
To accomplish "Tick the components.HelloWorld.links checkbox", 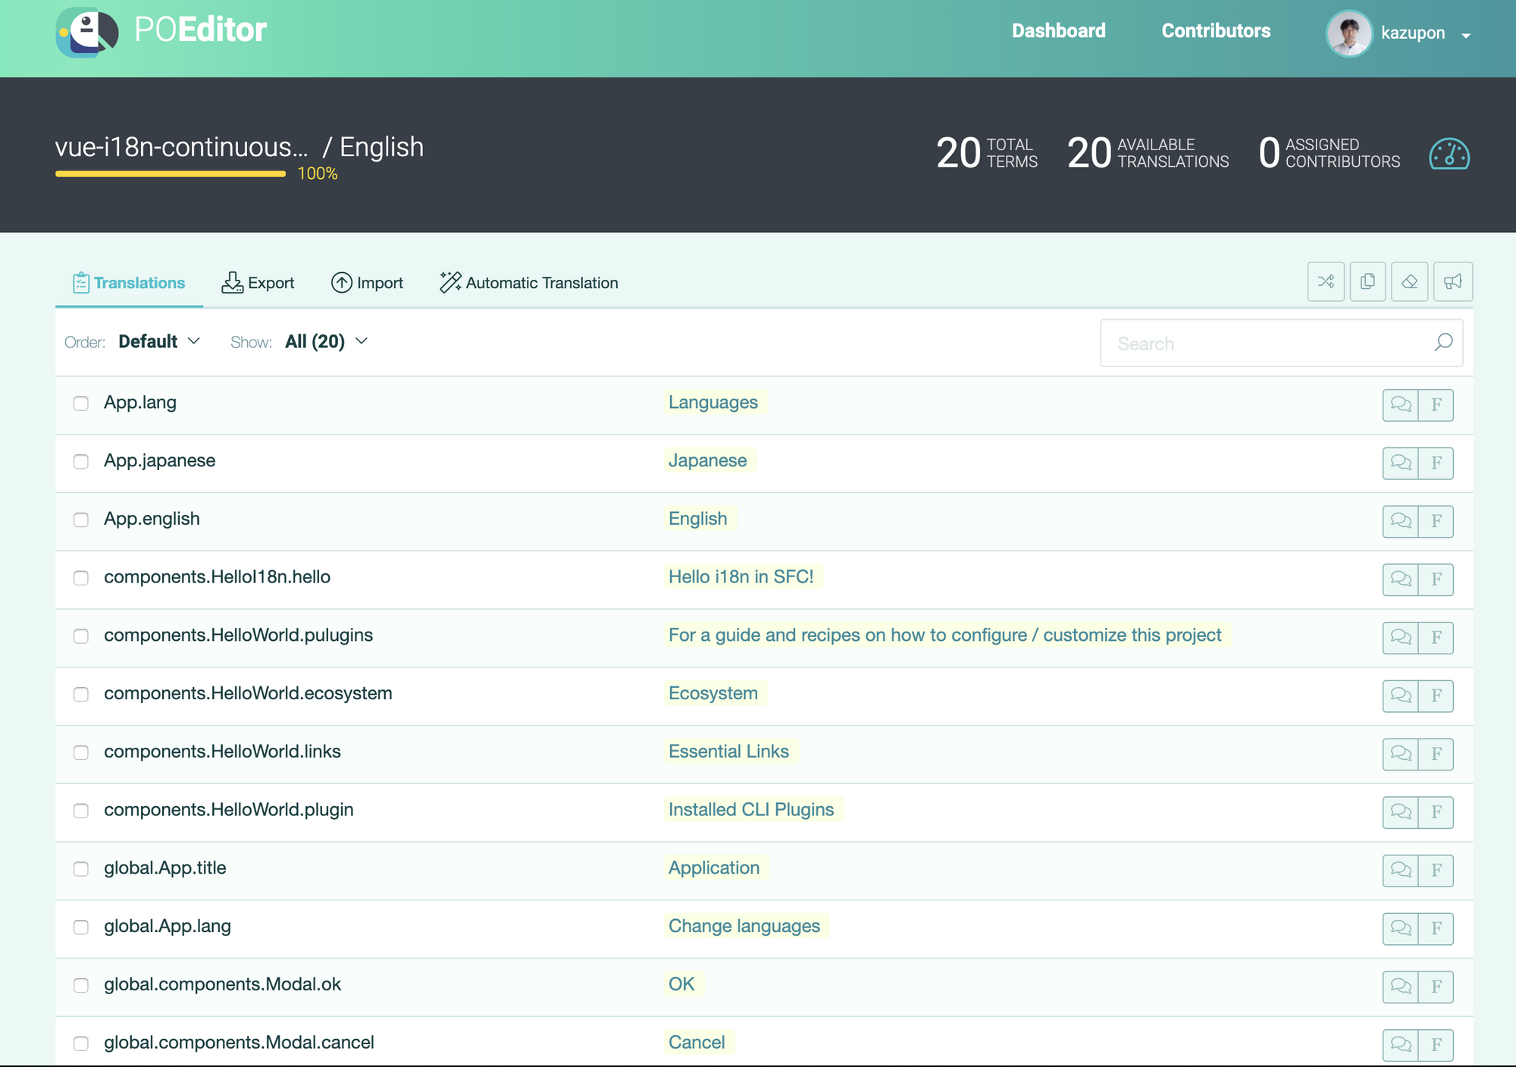I will click(81, 752).
